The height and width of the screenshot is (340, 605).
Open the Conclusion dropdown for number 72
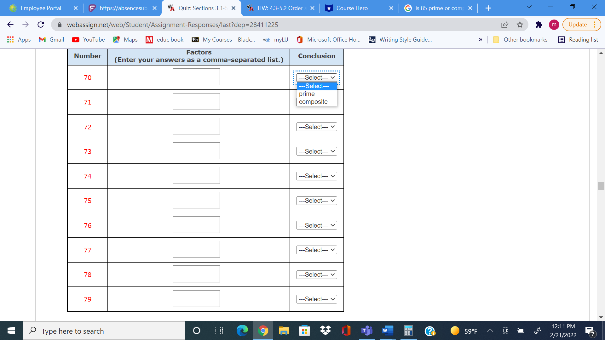[316, 127]
